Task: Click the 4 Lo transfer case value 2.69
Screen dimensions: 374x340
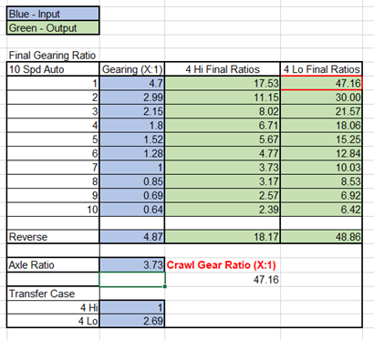Action: tap(132, 321)
